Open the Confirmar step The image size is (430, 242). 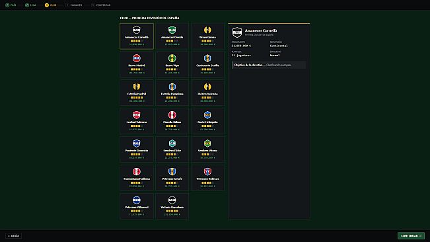point(101,5)
